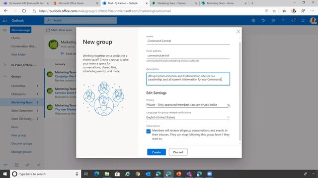Add page to favorites star
Screen dimensions: 318x178
[274, 11]
